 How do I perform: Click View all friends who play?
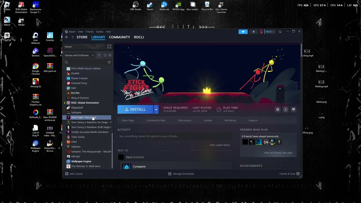coord(278,153)
